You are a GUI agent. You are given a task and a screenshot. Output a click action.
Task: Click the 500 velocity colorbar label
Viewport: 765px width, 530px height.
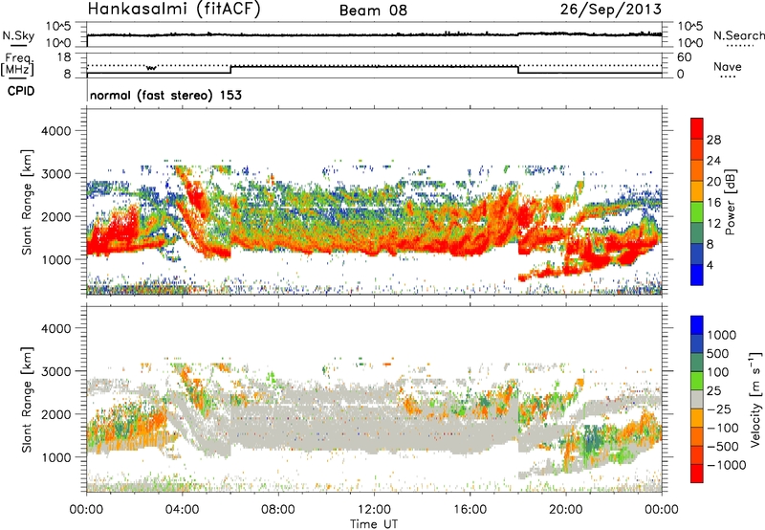[x=718, y=354]
